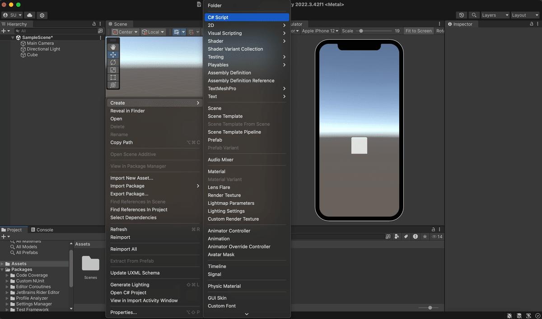Viewport: 542px width, 319px height.
Task: Collapse the Packages folder in Project tree
Action: pyautogui.click(x=3, y=270)
